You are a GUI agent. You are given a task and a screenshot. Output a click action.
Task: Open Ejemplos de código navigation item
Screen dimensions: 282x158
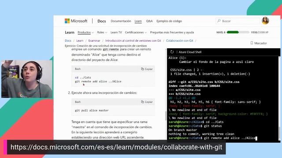tap(169, 21)
